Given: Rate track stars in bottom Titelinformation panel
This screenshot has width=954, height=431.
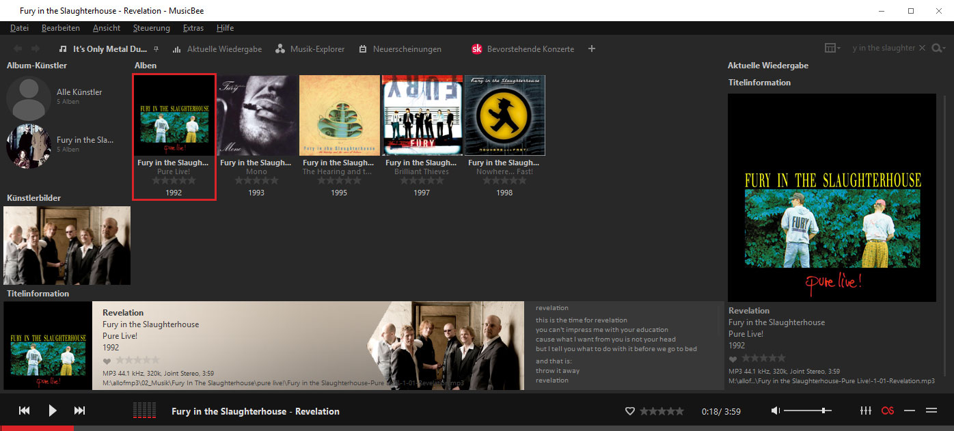Looking at the screenshot, I should click(x=137, y=360).
